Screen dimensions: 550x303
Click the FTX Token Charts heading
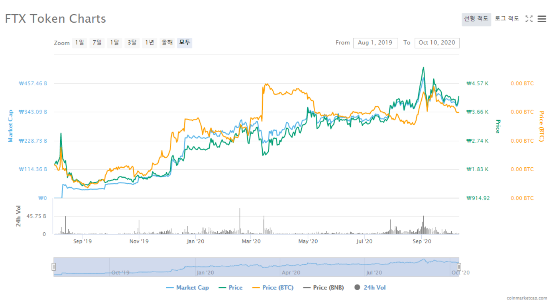(55, 18)
